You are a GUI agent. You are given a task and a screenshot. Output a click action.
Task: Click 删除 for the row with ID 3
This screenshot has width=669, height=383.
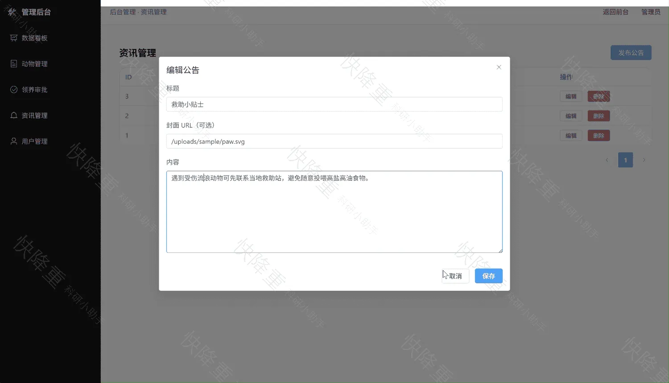(599, 96)
